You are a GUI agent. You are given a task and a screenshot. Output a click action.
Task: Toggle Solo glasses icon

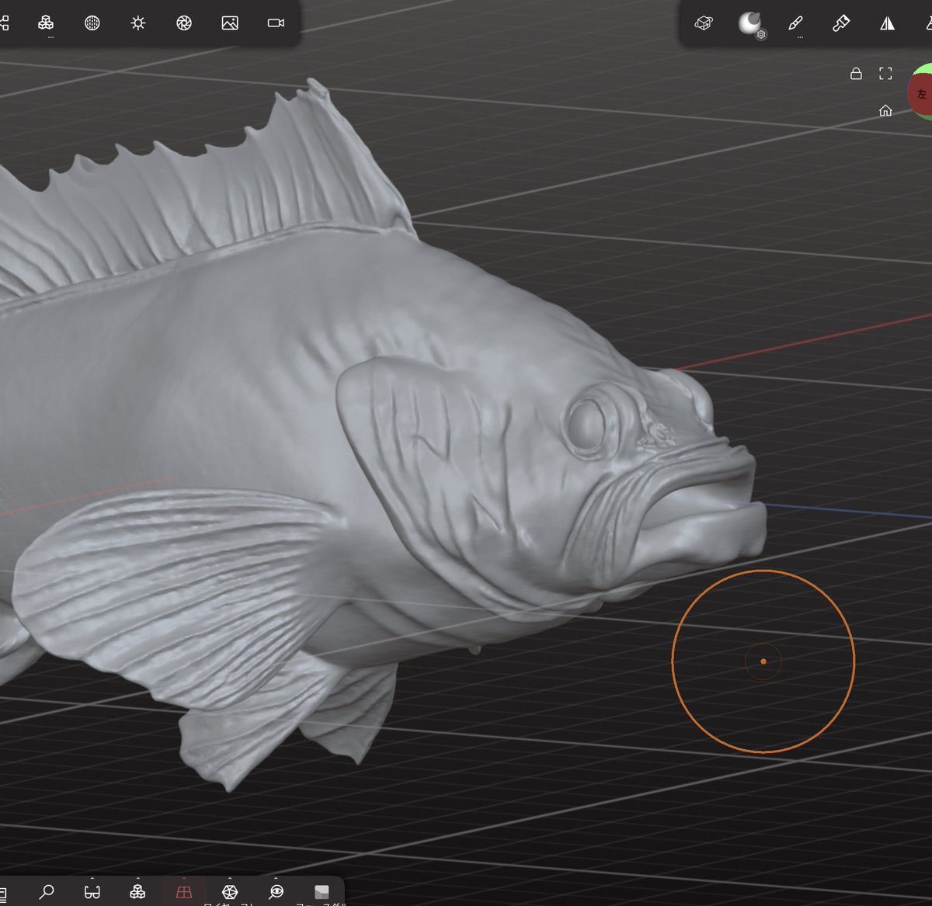pyautogui.click(x=92, y=891)
